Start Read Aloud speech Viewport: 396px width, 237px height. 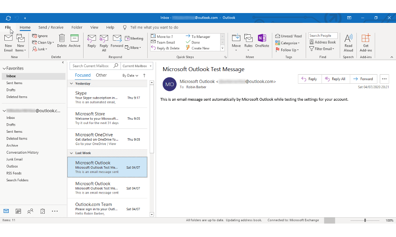[348, 43]
